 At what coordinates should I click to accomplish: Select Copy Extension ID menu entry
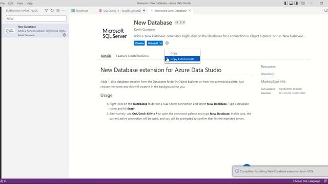tap(182, 59)
